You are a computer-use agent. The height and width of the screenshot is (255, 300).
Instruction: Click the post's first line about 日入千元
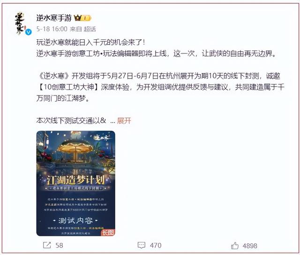click(90, 42)
